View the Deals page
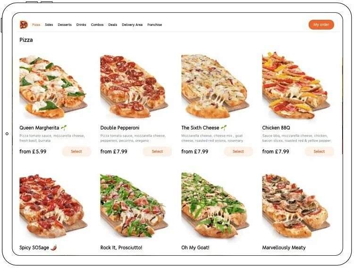 point(113,25)
